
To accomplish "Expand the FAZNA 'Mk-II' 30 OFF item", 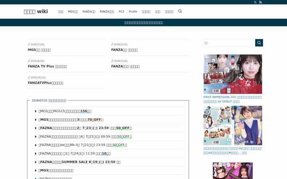I will click(x=108, y=145).
